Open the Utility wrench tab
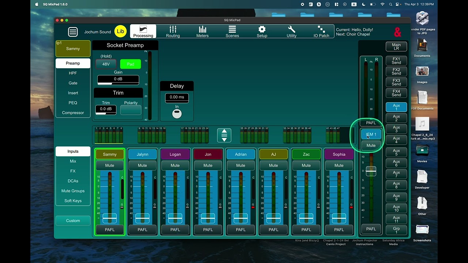Viewport: 468px width, 263px height. click(x=291, y=31)
